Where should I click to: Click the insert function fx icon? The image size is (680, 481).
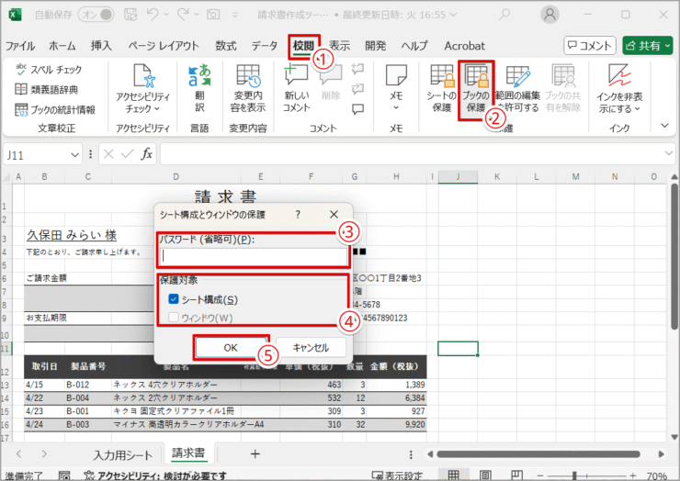tap(147, 154)
